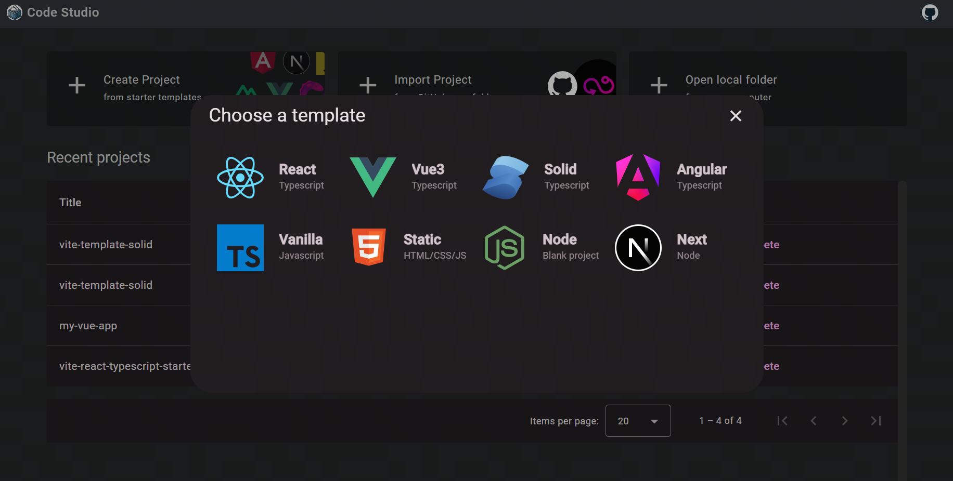Select the React logo icon
The height and width of the screenshot is (481, 953).
(240, 178)
